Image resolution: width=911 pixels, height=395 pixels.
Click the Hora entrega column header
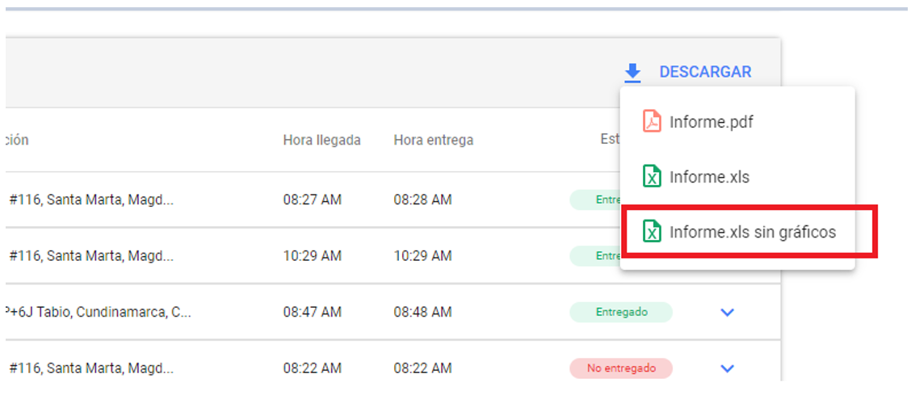click(x=433, y=141)
